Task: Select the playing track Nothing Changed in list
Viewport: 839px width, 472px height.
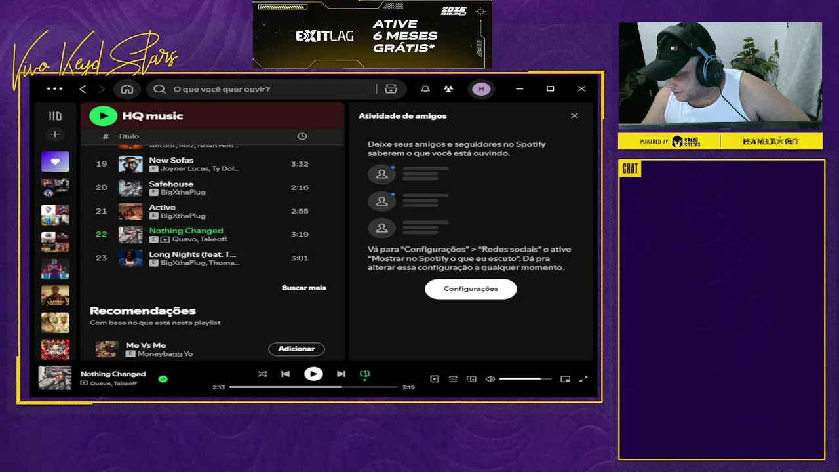Action: pyautogui.click(x=212, y=234)
